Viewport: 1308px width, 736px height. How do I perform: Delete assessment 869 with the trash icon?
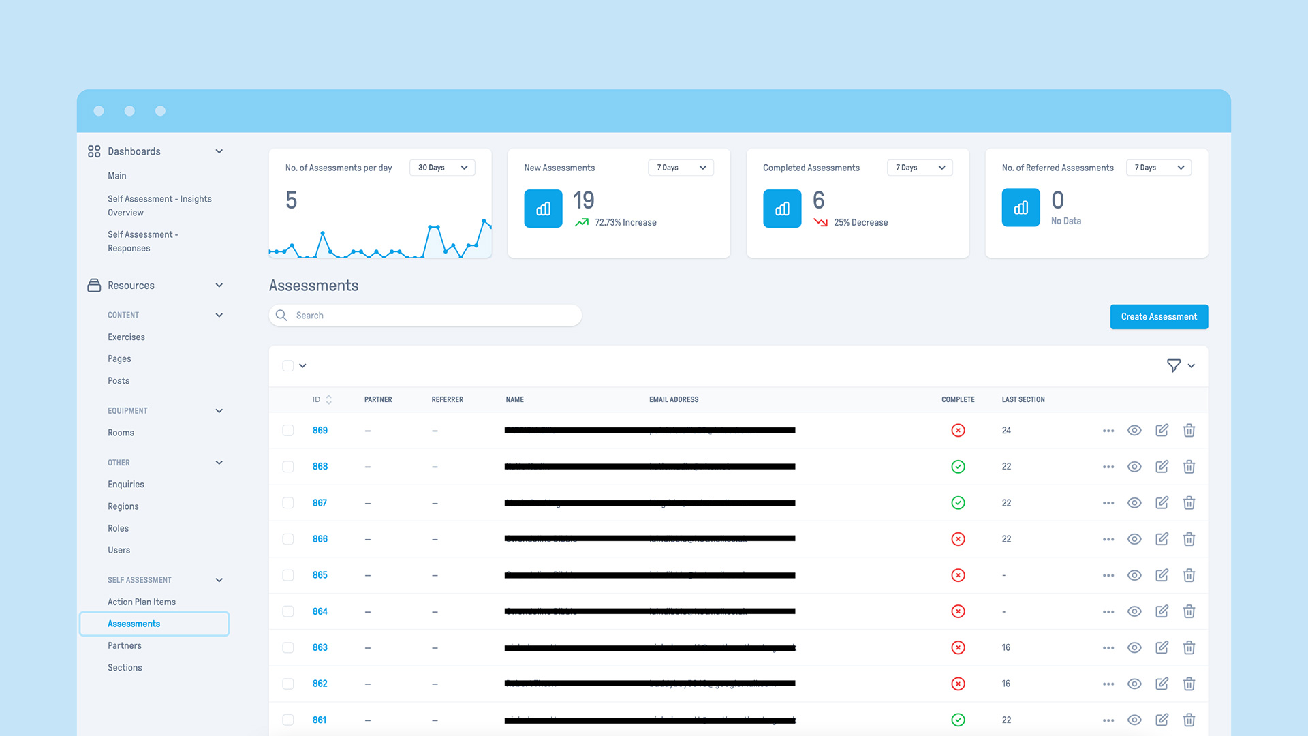(1189, 431)
